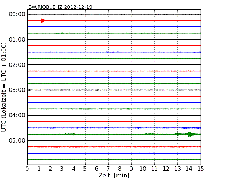Click x-axis tick label 8

pyautogui.click(x=120, y=169)
